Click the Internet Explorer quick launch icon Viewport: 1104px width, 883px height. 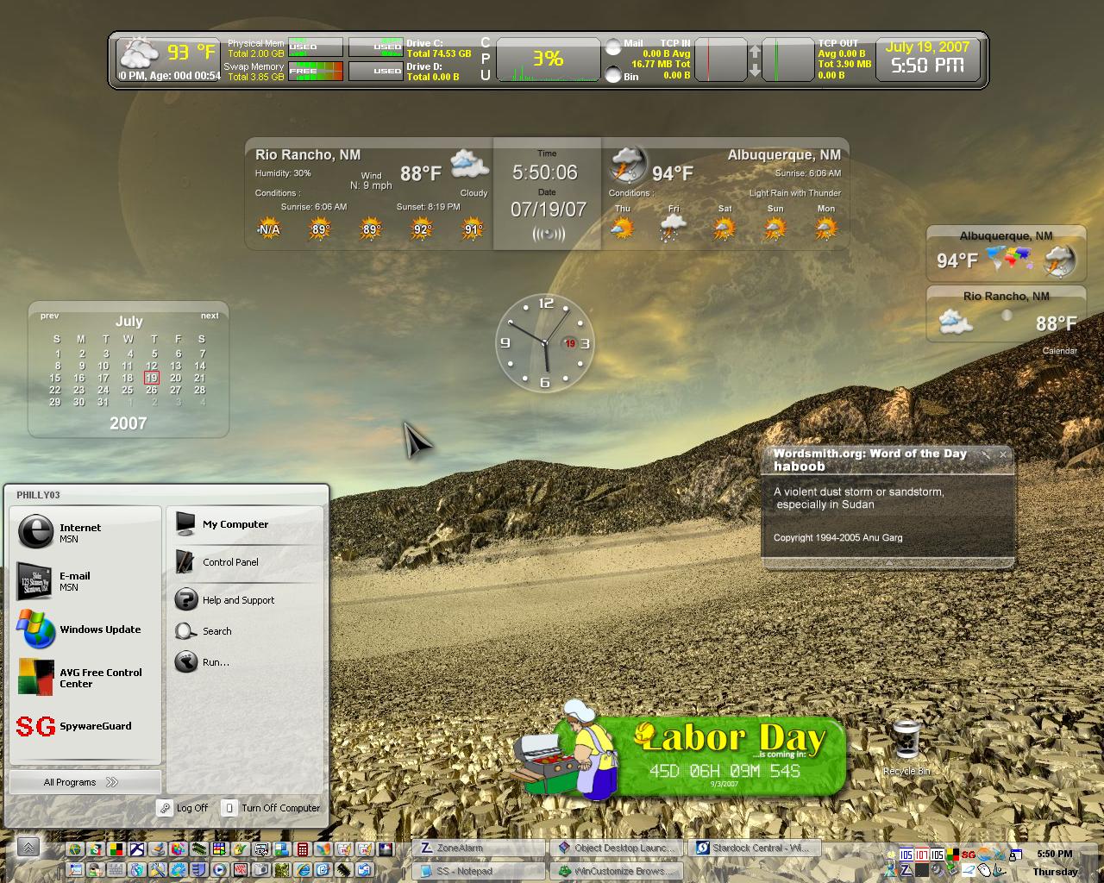click(x=303, y=870)
